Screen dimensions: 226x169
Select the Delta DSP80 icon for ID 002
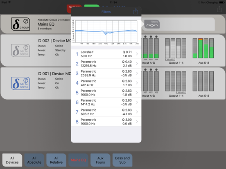click(20, 51)
